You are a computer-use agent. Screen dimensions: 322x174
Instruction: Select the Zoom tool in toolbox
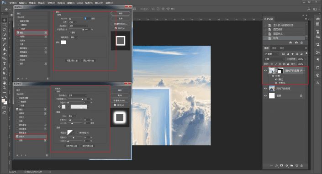(4, 88)
